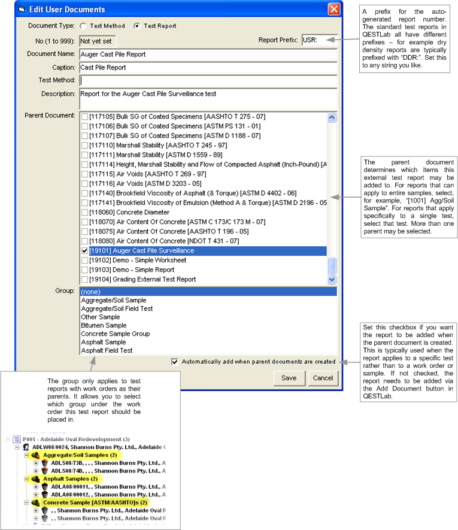Click the P001 Adelaide Oval project icon

point(17,440)
